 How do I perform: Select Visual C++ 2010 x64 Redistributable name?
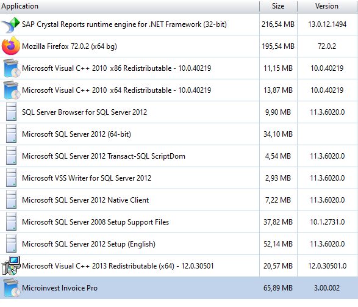tap(116, 90)
